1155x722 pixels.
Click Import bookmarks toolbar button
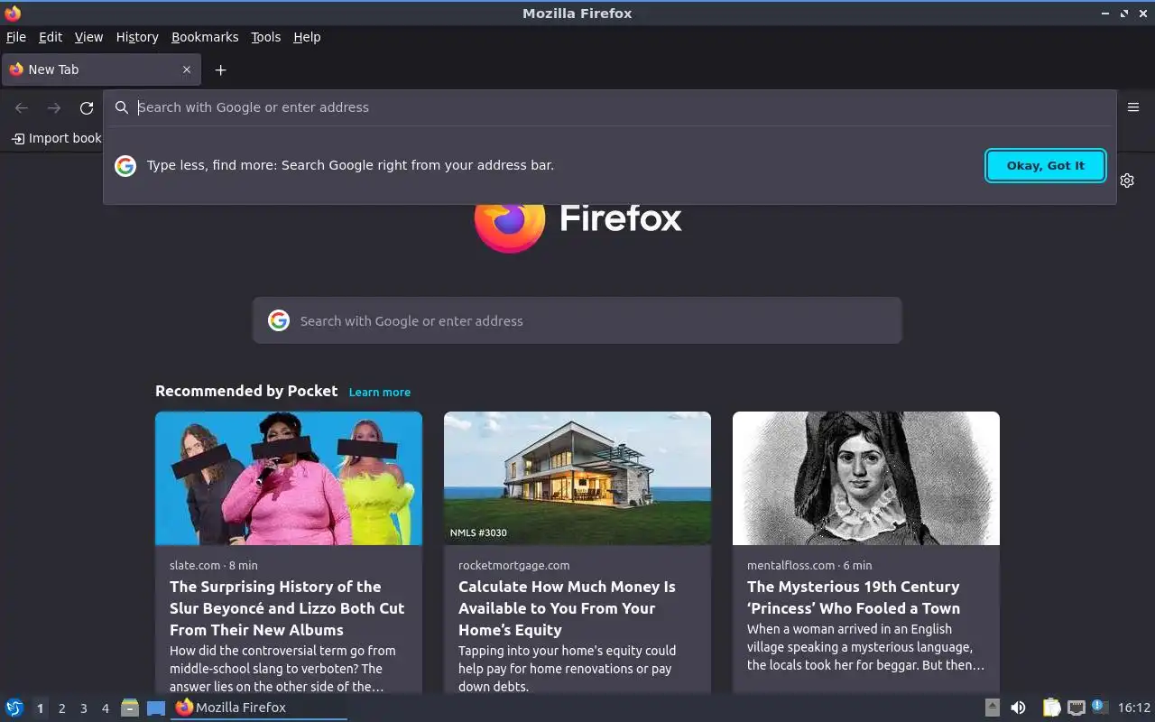coord(56,138)
